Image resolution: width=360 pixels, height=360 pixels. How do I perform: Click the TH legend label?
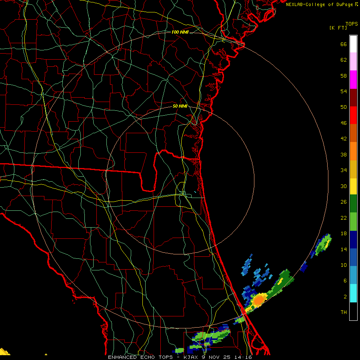click(x=344, y=312)
